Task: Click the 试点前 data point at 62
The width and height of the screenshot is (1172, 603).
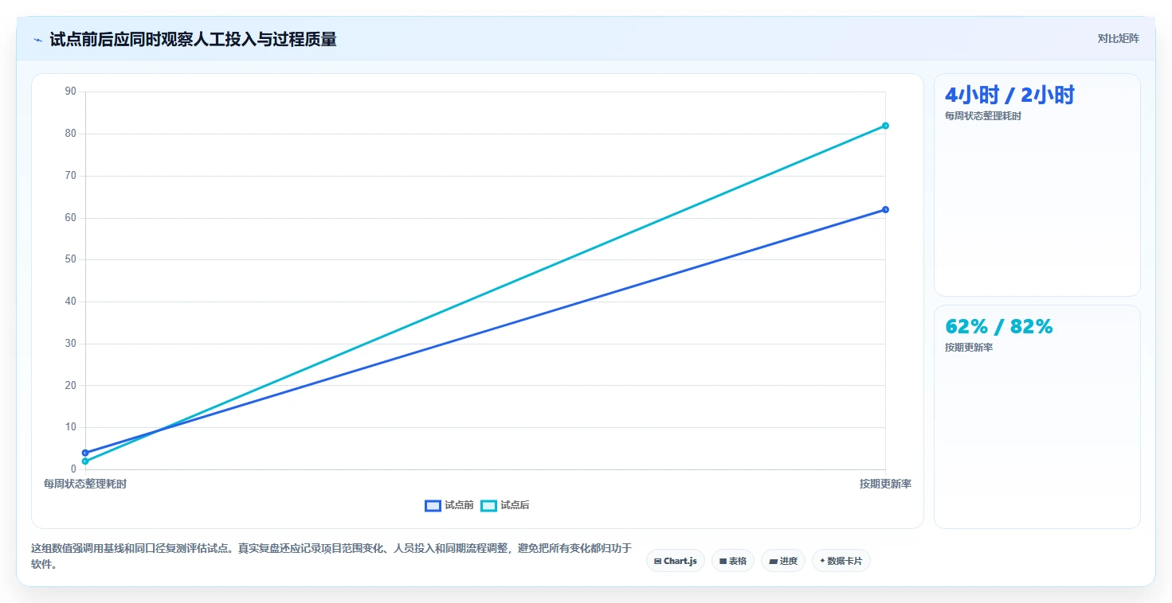Action: (x=885, y=210)
